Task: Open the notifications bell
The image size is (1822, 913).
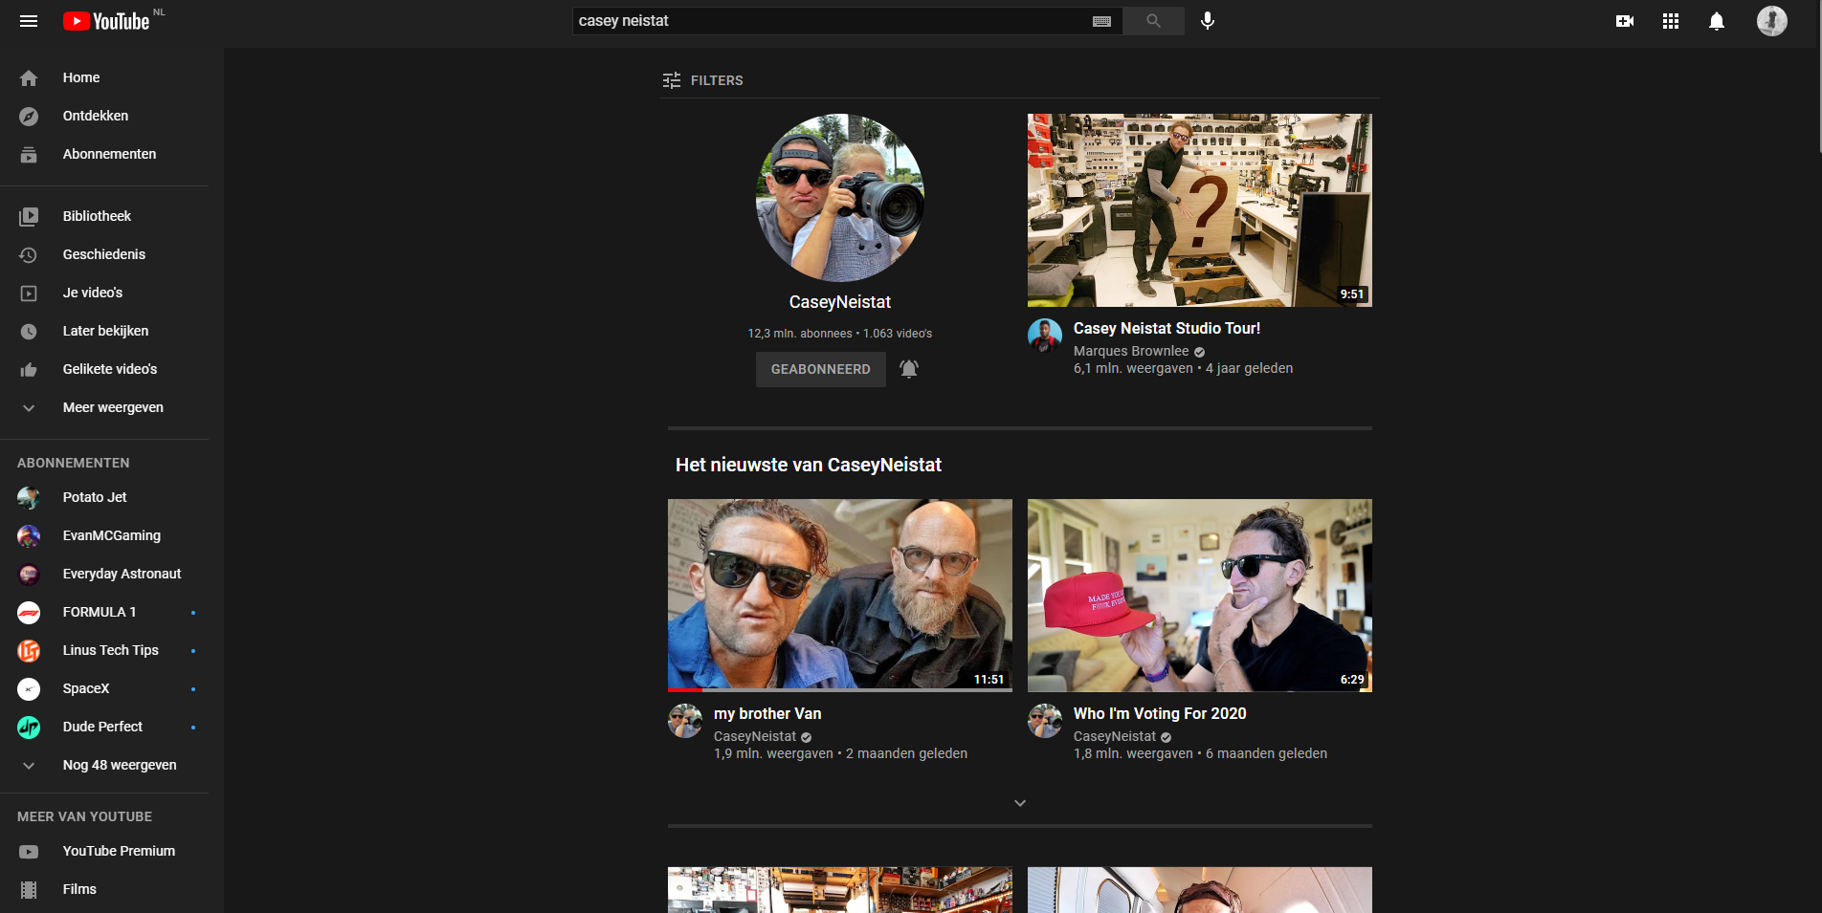Action: tap(1717, 21)
